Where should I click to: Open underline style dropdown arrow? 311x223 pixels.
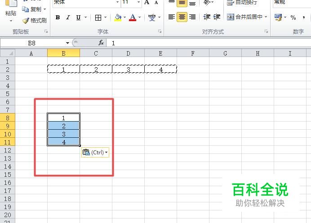click(86, 17)
